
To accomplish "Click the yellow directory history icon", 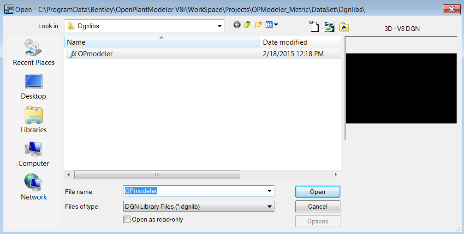I will (344, 27).
